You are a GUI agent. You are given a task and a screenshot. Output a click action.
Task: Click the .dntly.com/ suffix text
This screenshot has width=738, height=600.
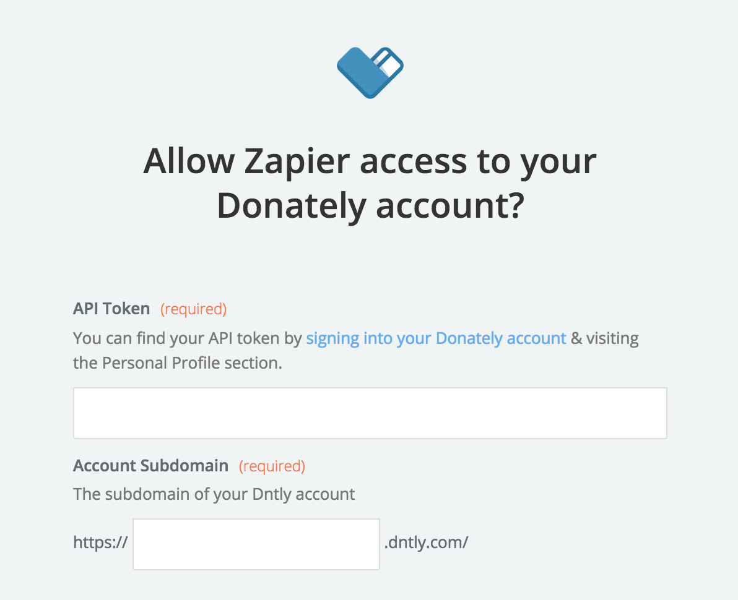coord(427,542)
